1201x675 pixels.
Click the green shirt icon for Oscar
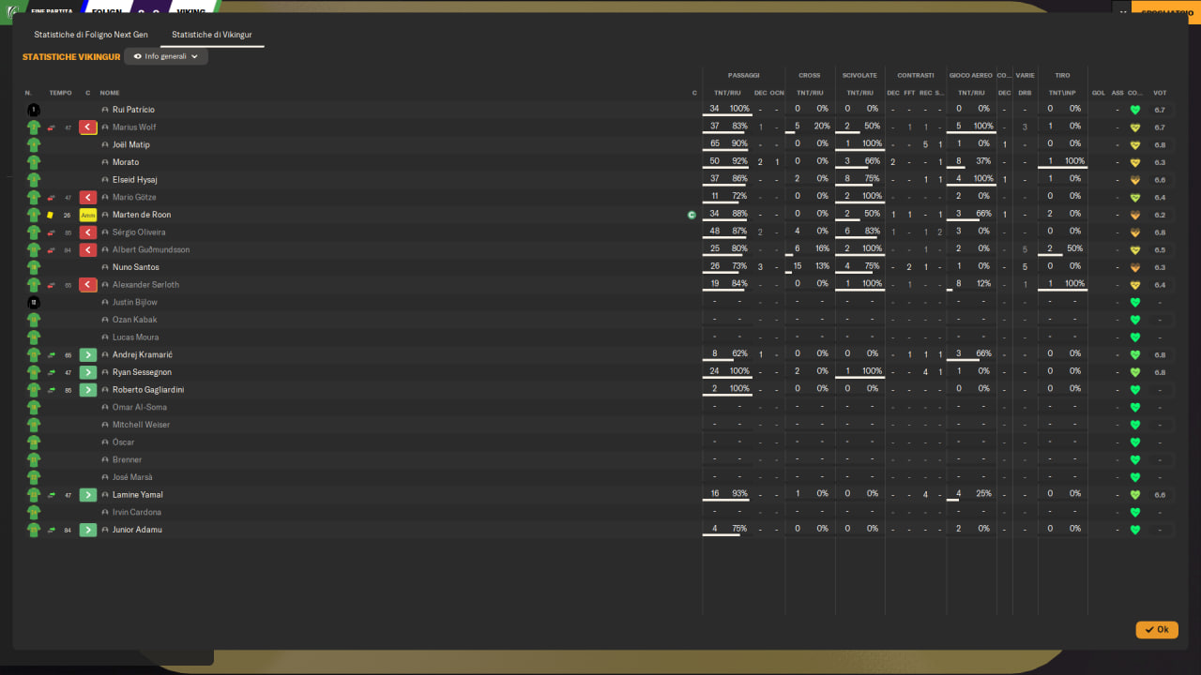(34, 442)
